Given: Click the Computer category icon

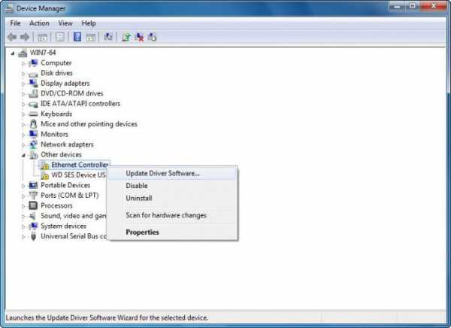Looking at the screenshot, I should click(x=33, y=63).
